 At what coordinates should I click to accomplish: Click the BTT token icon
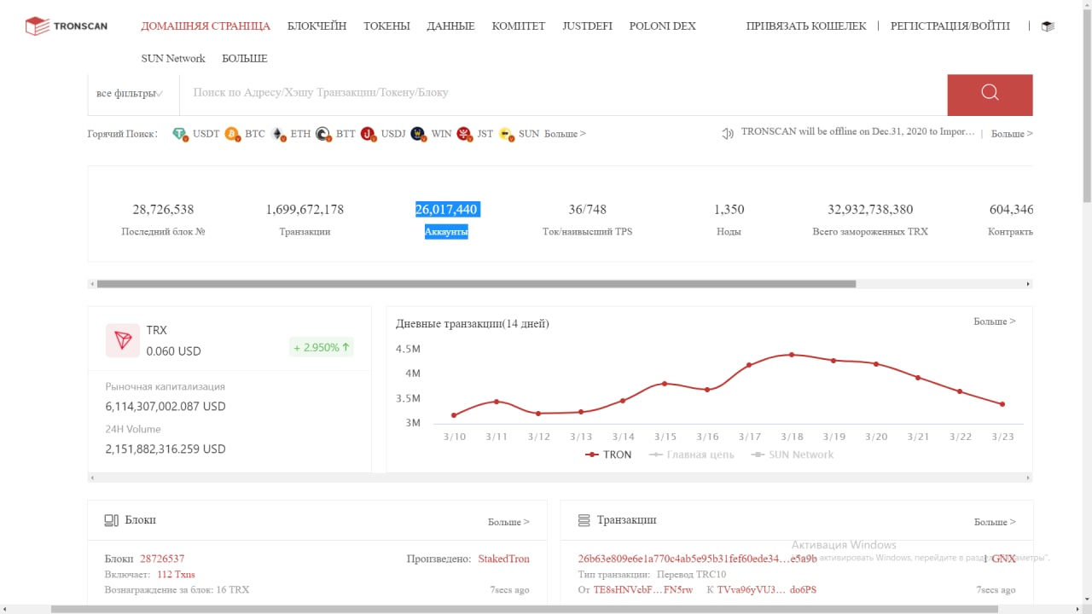point(323,134)
